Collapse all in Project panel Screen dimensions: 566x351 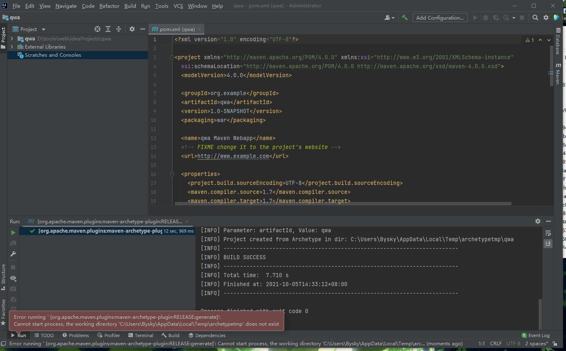click(119, 29)
